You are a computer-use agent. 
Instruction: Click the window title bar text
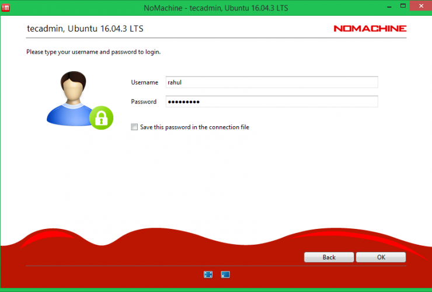pyautogui.click(x=215, y=7)
